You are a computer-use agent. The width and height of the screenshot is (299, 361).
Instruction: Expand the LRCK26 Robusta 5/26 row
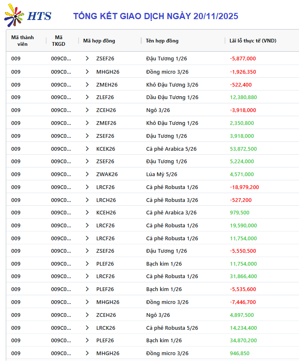pyautogui.click(x=87, y=328)
